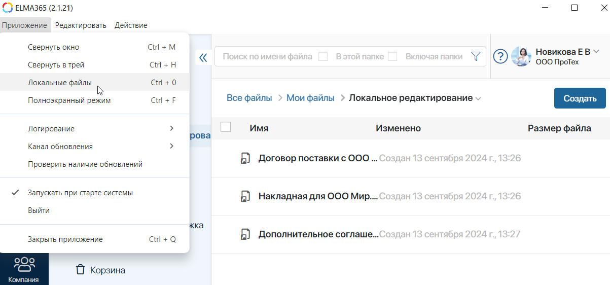Collapse sidebar with double chevron icon

coord(203,57)
